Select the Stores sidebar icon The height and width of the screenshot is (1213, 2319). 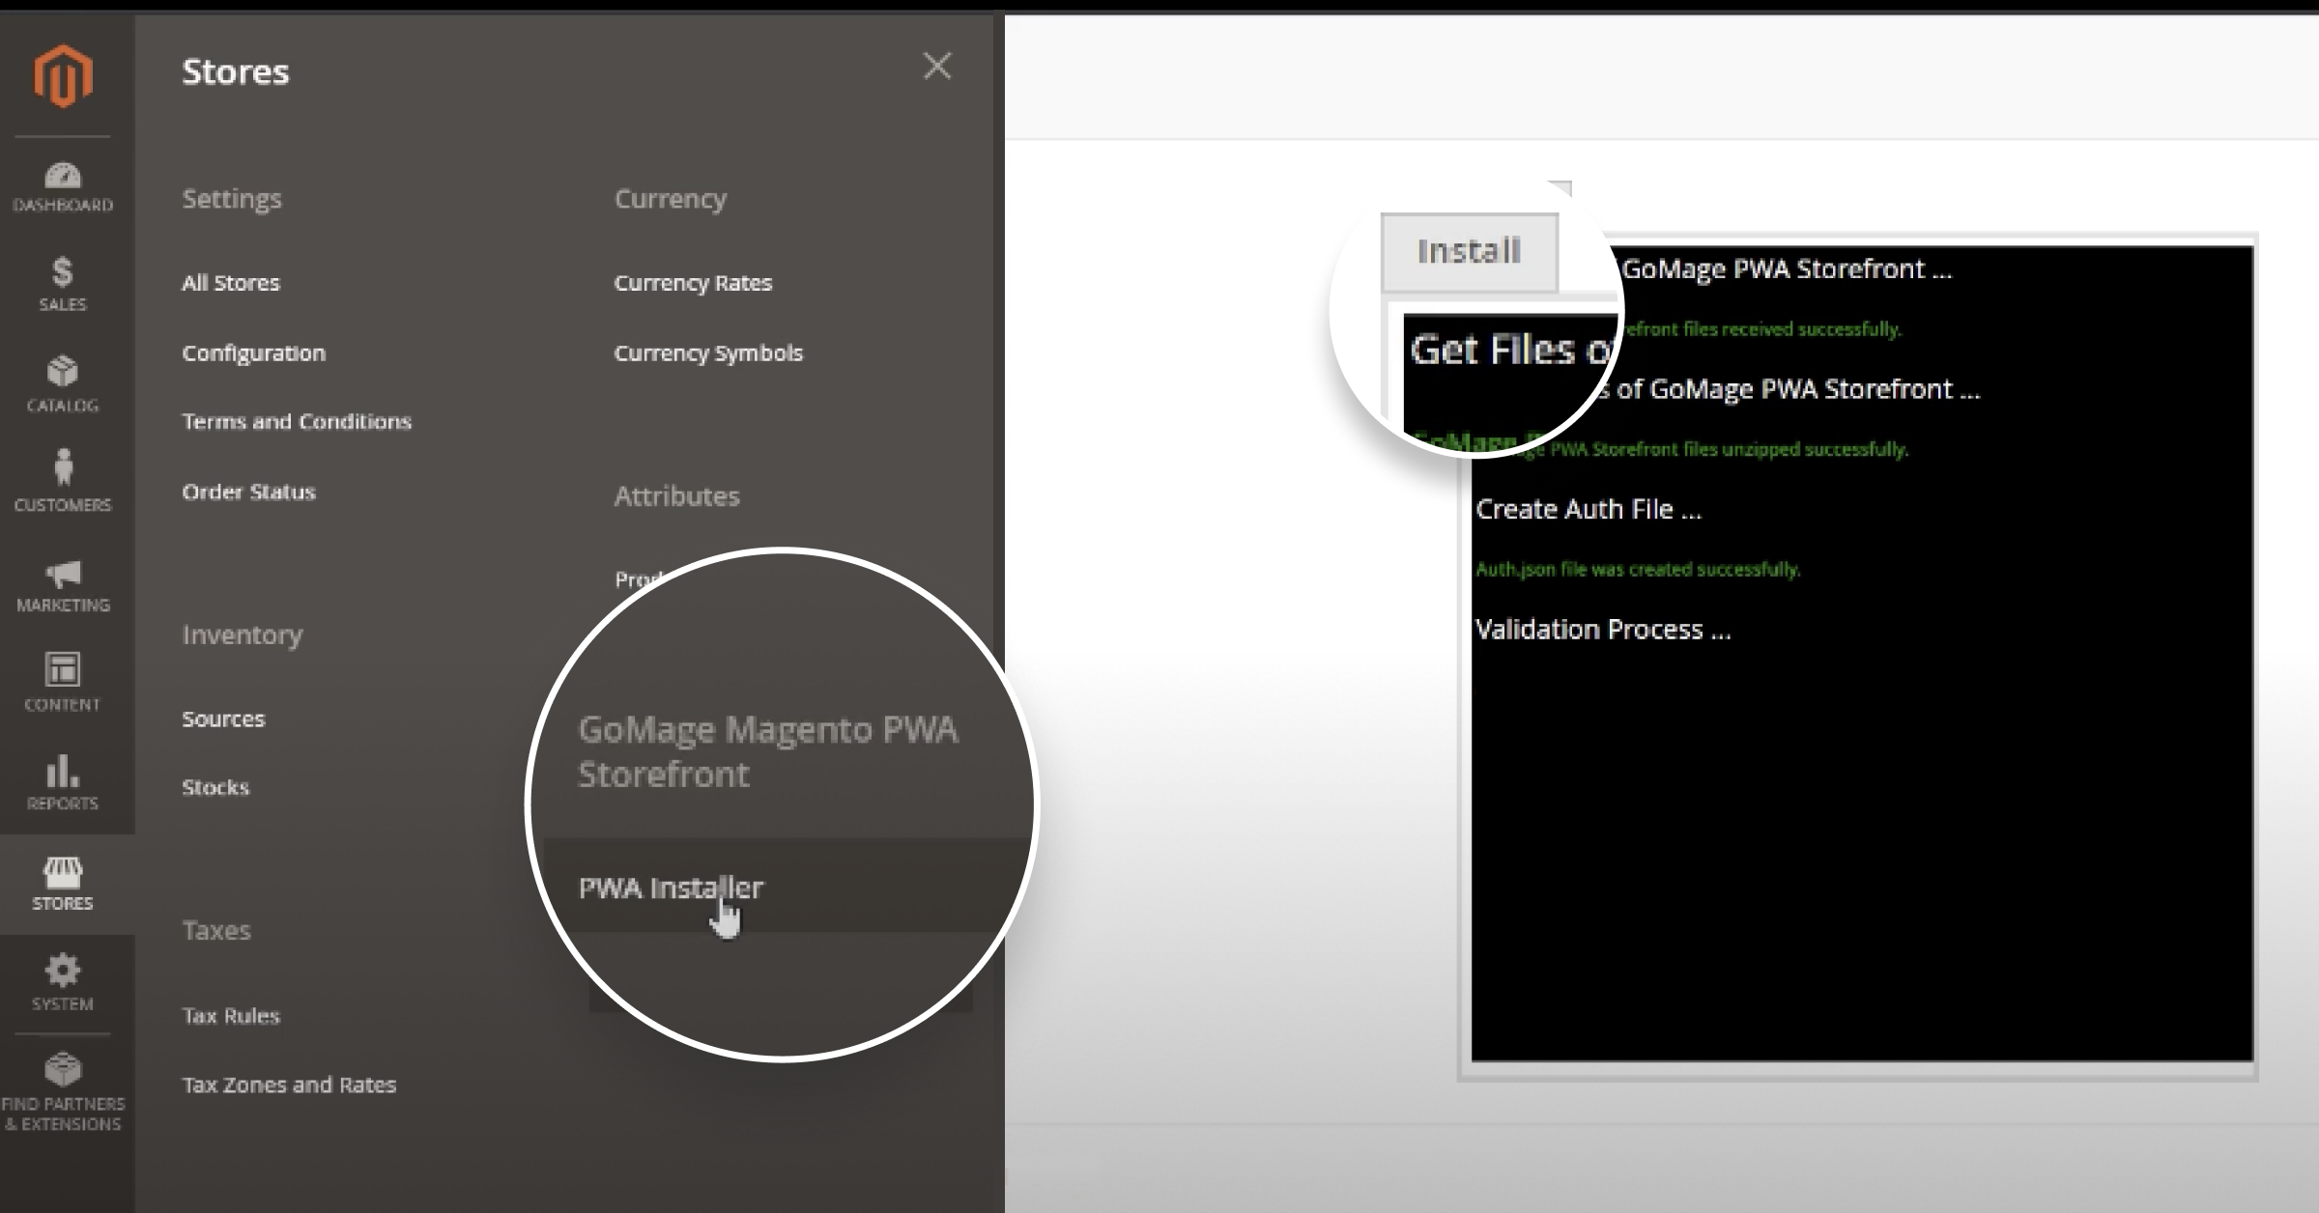point(63,884)
